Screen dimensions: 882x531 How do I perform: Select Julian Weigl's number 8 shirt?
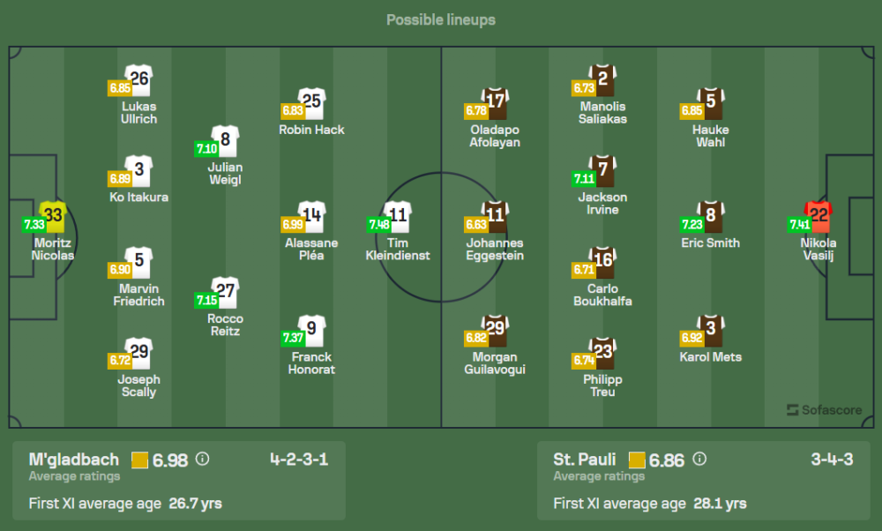click(x=226, y=140)
